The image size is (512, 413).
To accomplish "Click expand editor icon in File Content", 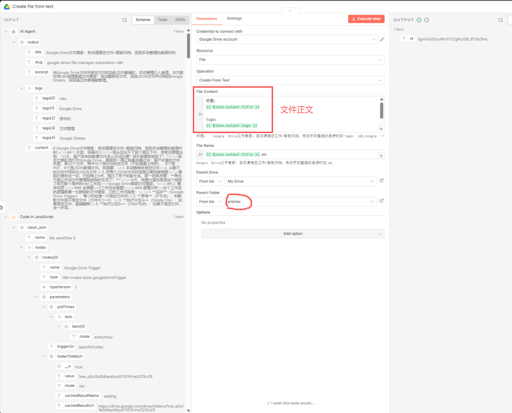I will (x=381, y=129).
